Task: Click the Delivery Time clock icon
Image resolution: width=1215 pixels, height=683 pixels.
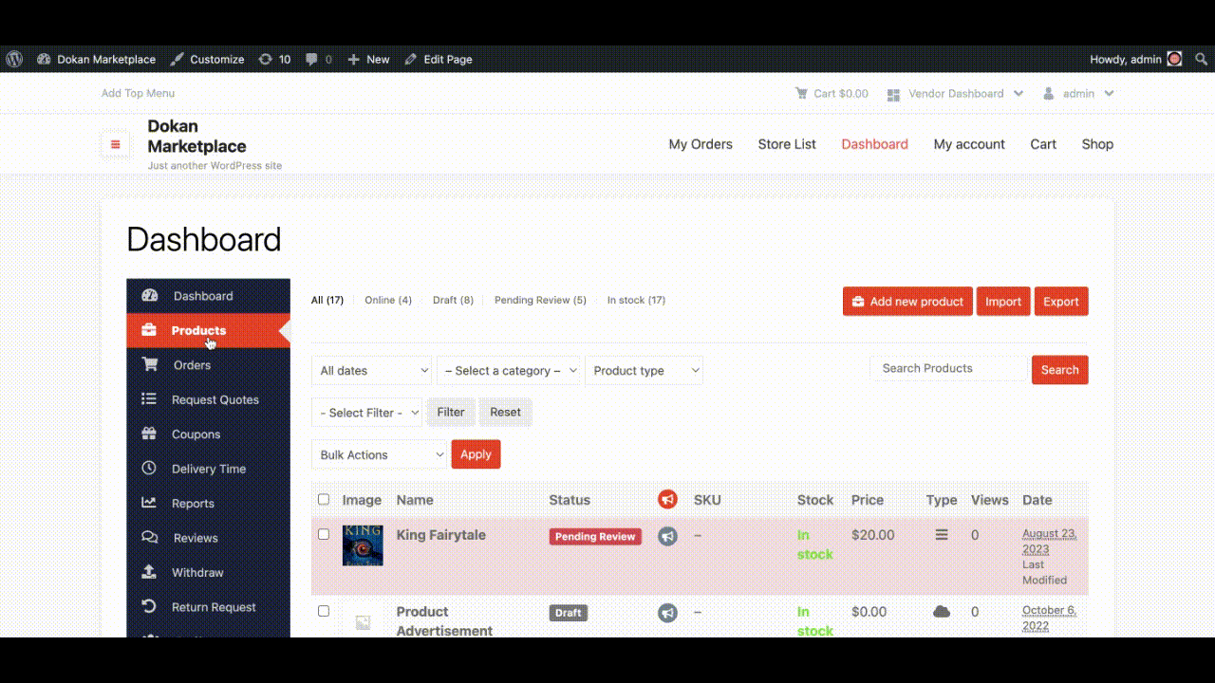Action: (x=149, y=469)
